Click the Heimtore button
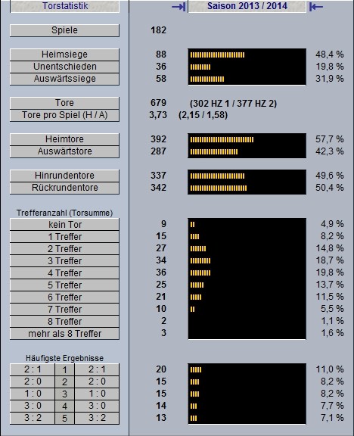Viewport: 354px width, 436px height. click(x=64, y=139)
